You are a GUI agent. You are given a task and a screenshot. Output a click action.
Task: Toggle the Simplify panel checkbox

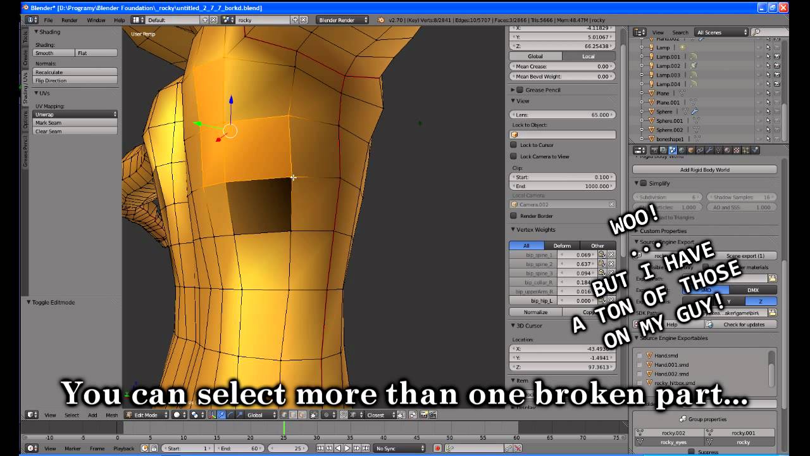point(644,183)
